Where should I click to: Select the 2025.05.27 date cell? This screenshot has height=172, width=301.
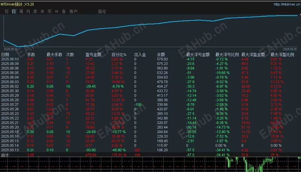[10, 104]
